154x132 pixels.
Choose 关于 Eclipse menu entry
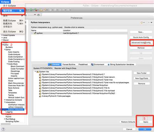[x=9, y=6]
